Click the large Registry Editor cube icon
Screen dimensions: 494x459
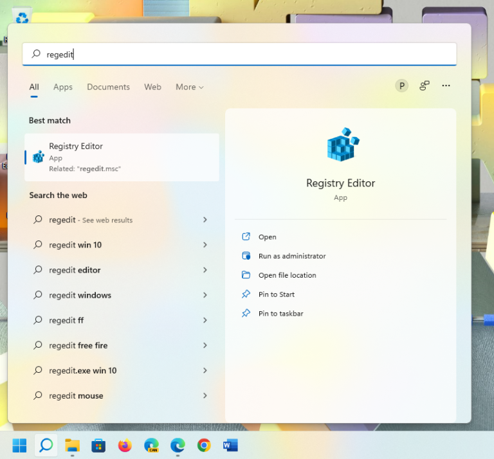[x=343, y=145]
